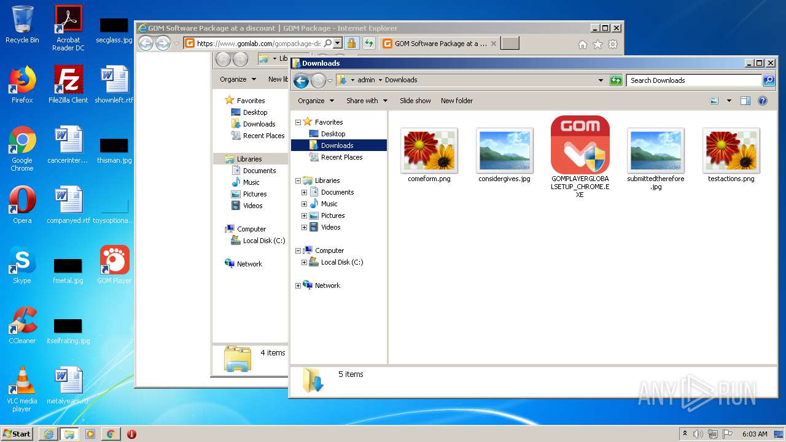Image resolution: width=786 pixels, height=442 pixels.
Task: Open address bar history dropdown in Downloads
Action: 601,80
